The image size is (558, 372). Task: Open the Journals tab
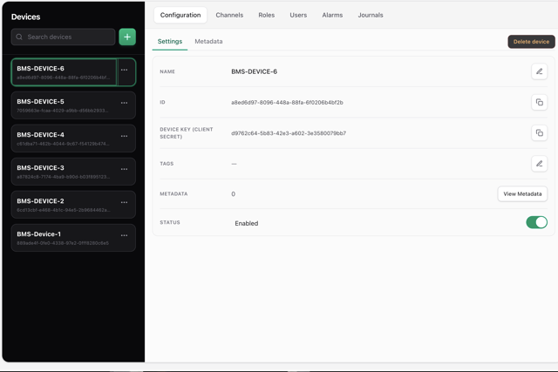371,15
